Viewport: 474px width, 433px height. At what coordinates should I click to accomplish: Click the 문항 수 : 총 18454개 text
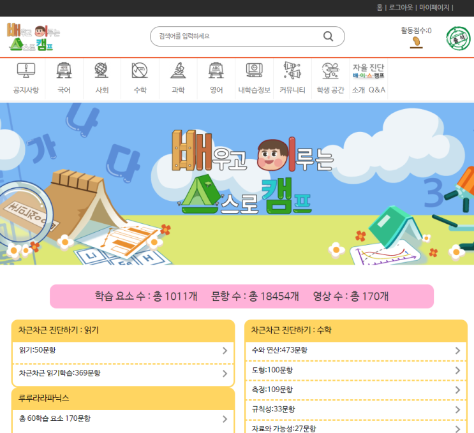tap(255, 296)
